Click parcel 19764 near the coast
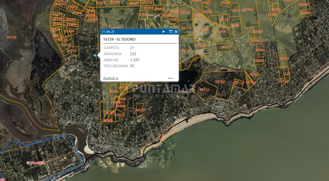Viewport: 329px width, 181px height. pyautogui.click(x=254, y=75)
